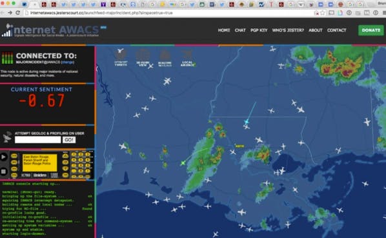Go to the WHO'S JESTER? page
Viewport: 386px width, 238px height.
click(288, 30)
